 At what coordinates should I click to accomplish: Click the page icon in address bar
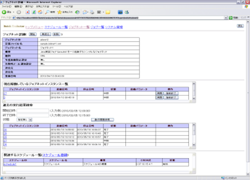click(x=14, y=18)
